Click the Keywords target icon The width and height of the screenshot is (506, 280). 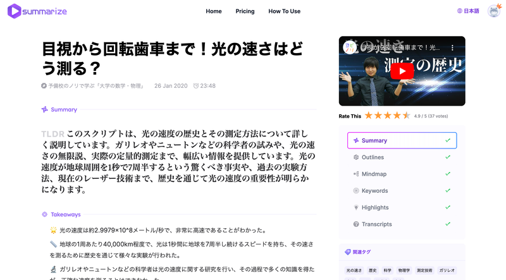(356, 191)
